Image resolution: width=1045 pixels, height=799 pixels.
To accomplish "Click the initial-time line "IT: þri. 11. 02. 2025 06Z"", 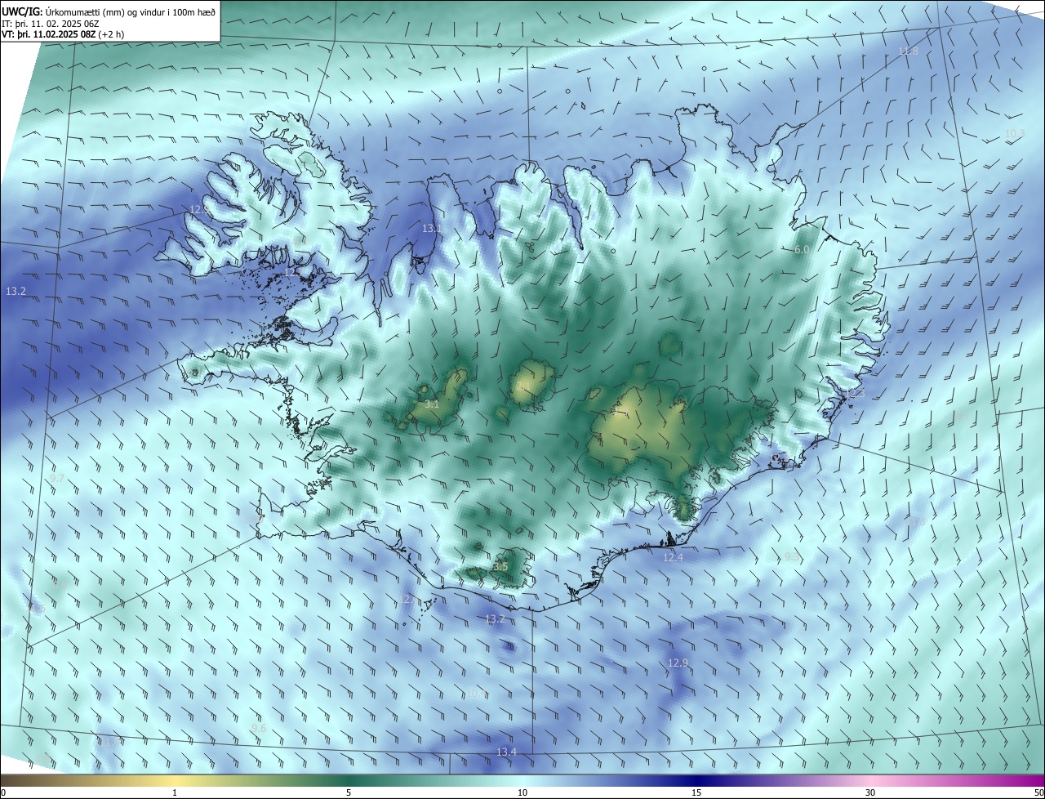I will [x=51, y=24].
